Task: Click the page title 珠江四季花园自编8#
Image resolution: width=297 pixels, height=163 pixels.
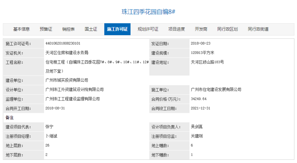Action: [148, 12]
